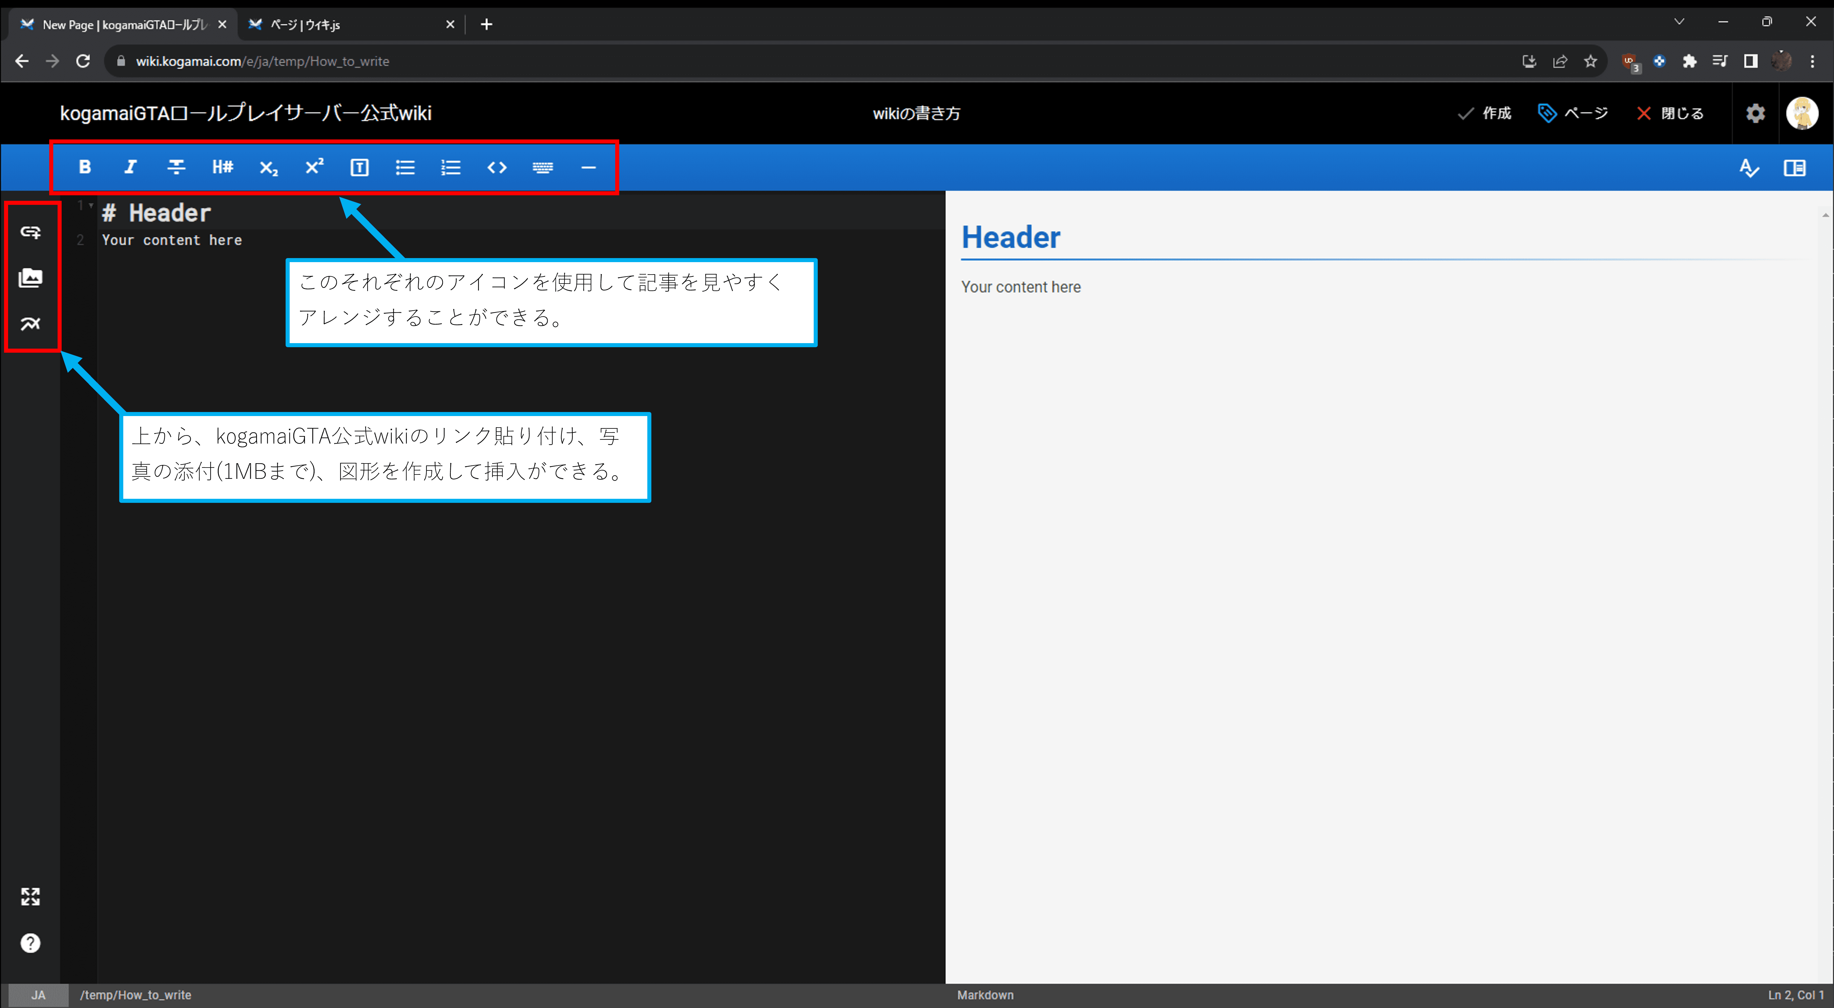Click the blue extension icon beside uBlock
Image resolution: width=1834 pixels, height=1008 pixels.
1660,61
